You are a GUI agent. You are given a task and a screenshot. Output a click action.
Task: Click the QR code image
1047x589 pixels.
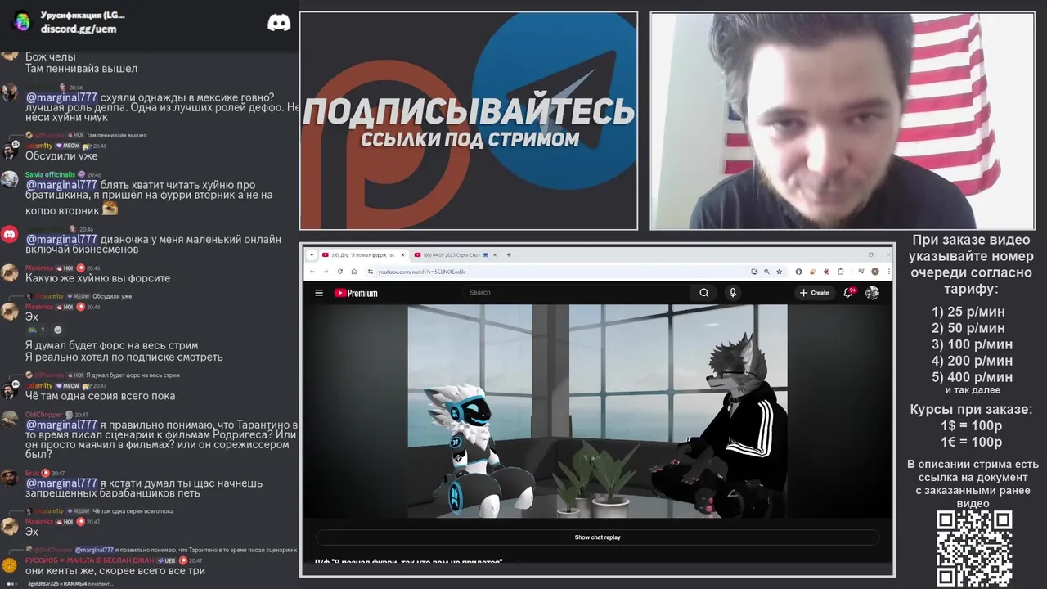tap(974, 548)
